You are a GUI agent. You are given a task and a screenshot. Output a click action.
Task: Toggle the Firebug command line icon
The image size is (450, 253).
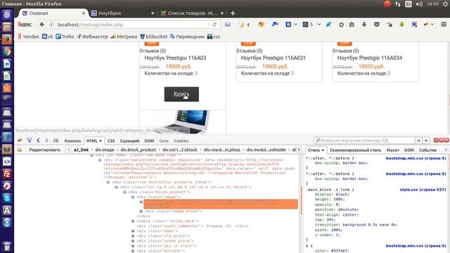[56, 141]
